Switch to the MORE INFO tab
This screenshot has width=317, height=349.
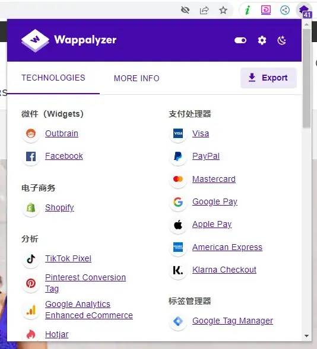[137, 78]
